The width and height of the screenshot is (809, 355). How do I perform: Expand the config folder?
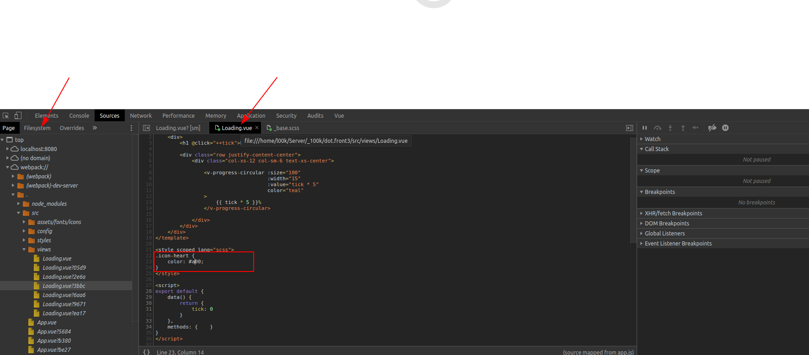coord(24,231)
